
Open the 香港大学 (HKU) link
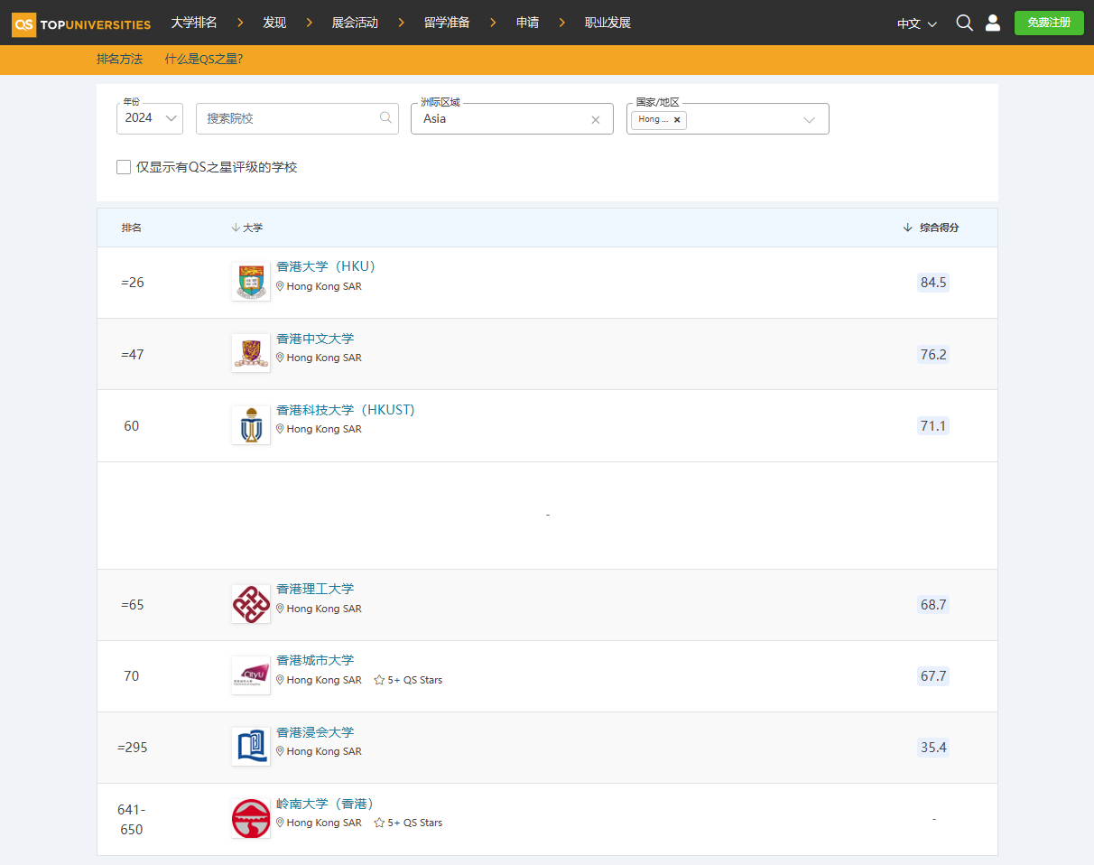(x=326, y=266)
